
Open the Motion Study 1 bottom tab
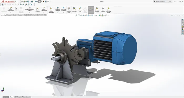pyautogui.click(x=25, y=97)
